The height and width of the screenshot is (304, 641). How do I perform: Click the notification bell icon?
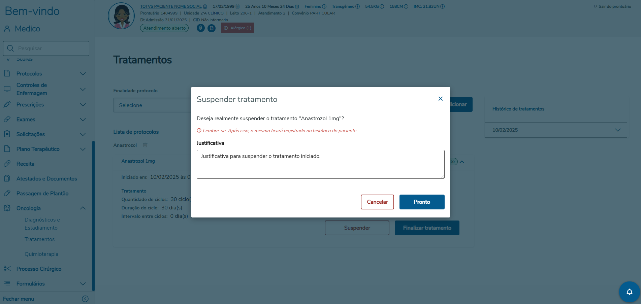[x=629, y=292]
